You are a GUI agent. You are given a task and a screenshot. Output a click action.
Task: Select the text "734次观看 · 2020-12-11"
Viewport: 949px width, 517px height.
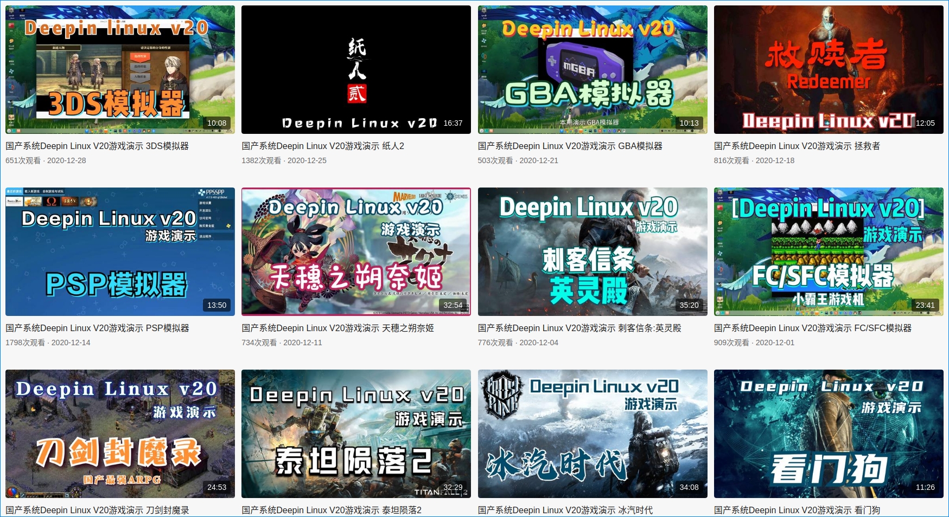point(282,342)
